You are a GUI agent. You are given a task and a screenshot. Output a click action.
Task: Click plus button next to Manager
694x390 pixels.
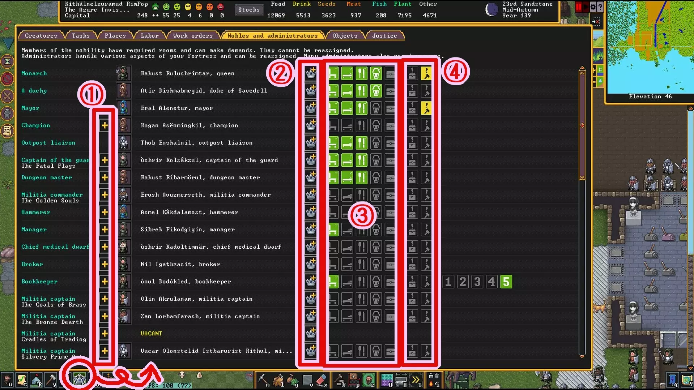click(105, 230)
